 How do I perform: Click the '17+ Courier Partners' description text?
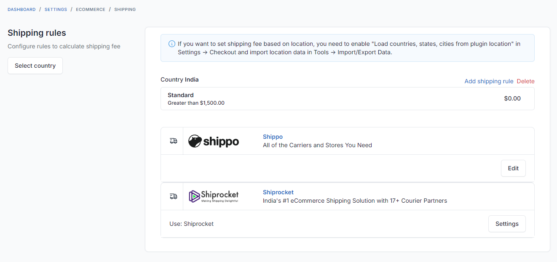pos(355,201)
